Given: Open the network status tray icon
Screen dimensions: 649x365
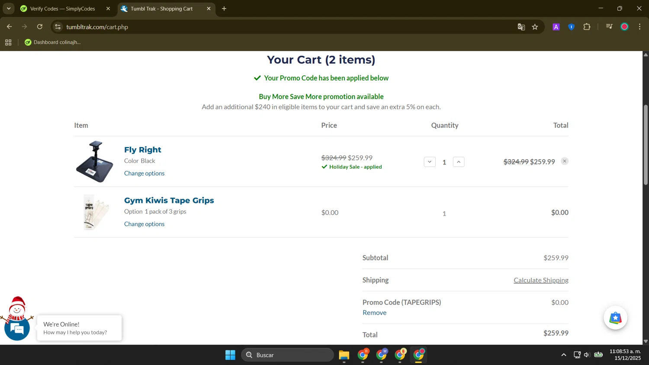Looking at the screenshot, I should point(577,355).
